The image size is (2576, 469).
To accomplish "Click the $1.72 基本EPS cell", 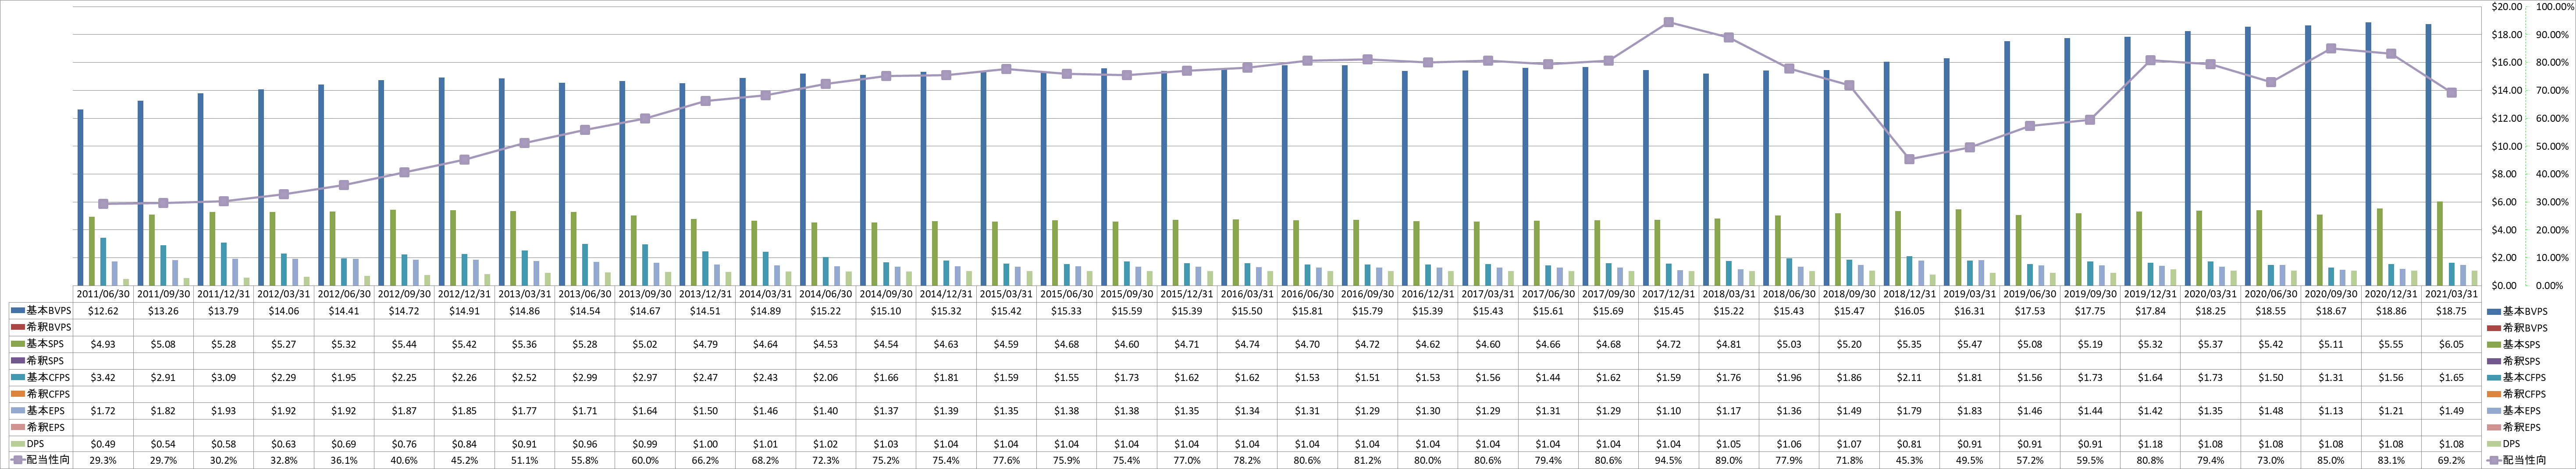I will [103, 410].
